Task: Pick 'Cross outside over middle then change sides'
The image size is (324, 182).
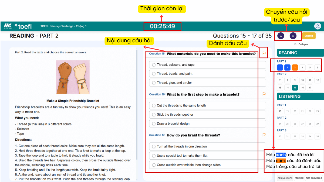Action: 154,165
